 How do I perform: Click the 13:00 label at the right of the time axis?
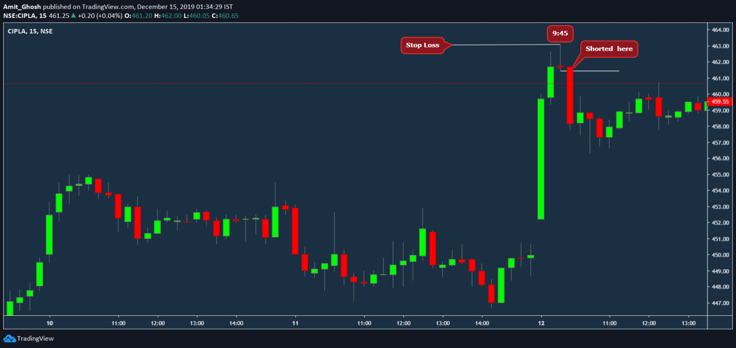click(x=689, y=323)
